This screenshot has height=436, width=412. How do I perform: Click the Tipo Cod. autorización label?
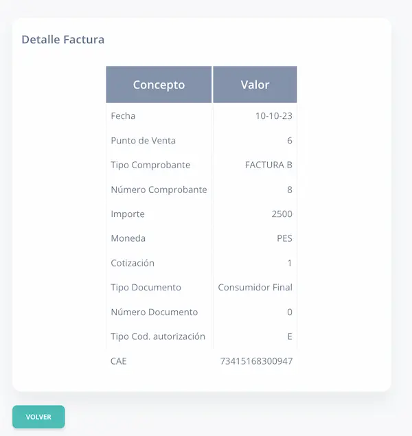click(158, 336)
